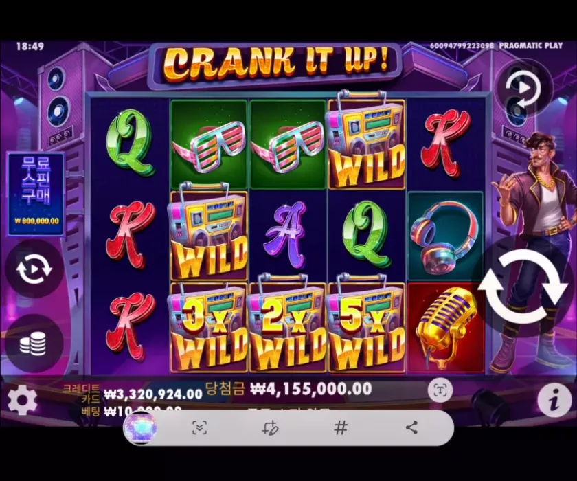Screen dimensions: 577x481
Task: Spin the reels with the big spin button
Action: click(524, 288)
